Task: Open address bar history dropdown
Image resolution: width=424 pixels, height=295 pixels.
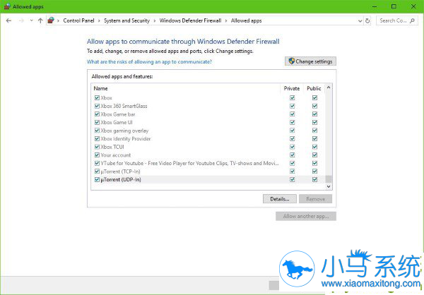Action: [360, 20]
